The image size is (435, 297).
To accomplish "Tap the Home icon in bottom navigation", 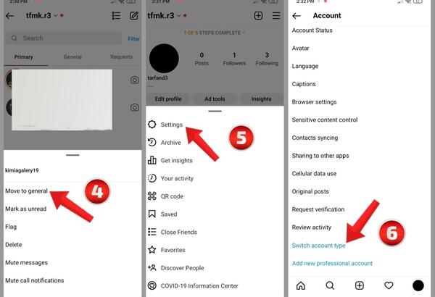I will (x=301, y=285).
